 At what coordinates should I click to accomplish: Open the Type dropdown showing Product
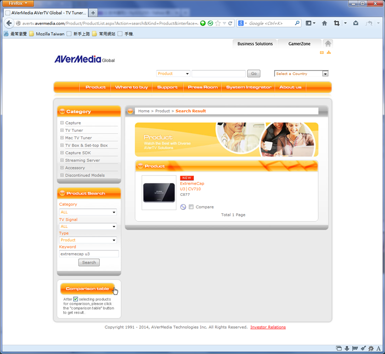tap(88, 240)
